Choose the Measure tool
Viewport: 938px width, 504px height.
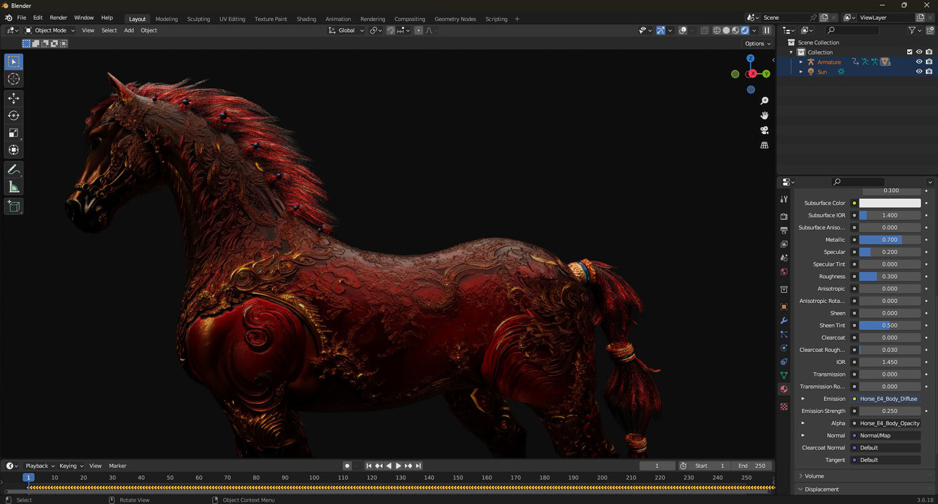(14, 187)
